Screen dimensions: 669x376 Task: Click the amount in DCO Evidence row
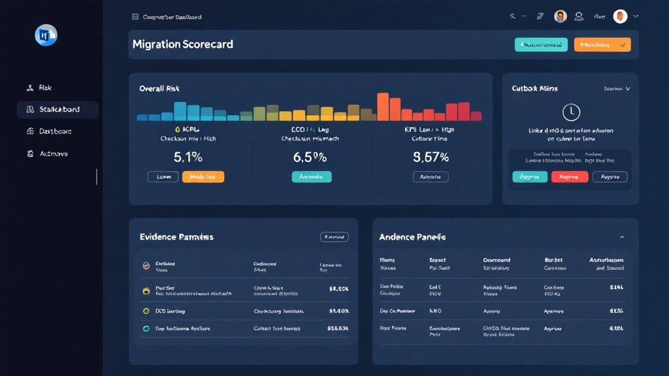[x=339, y=311]
